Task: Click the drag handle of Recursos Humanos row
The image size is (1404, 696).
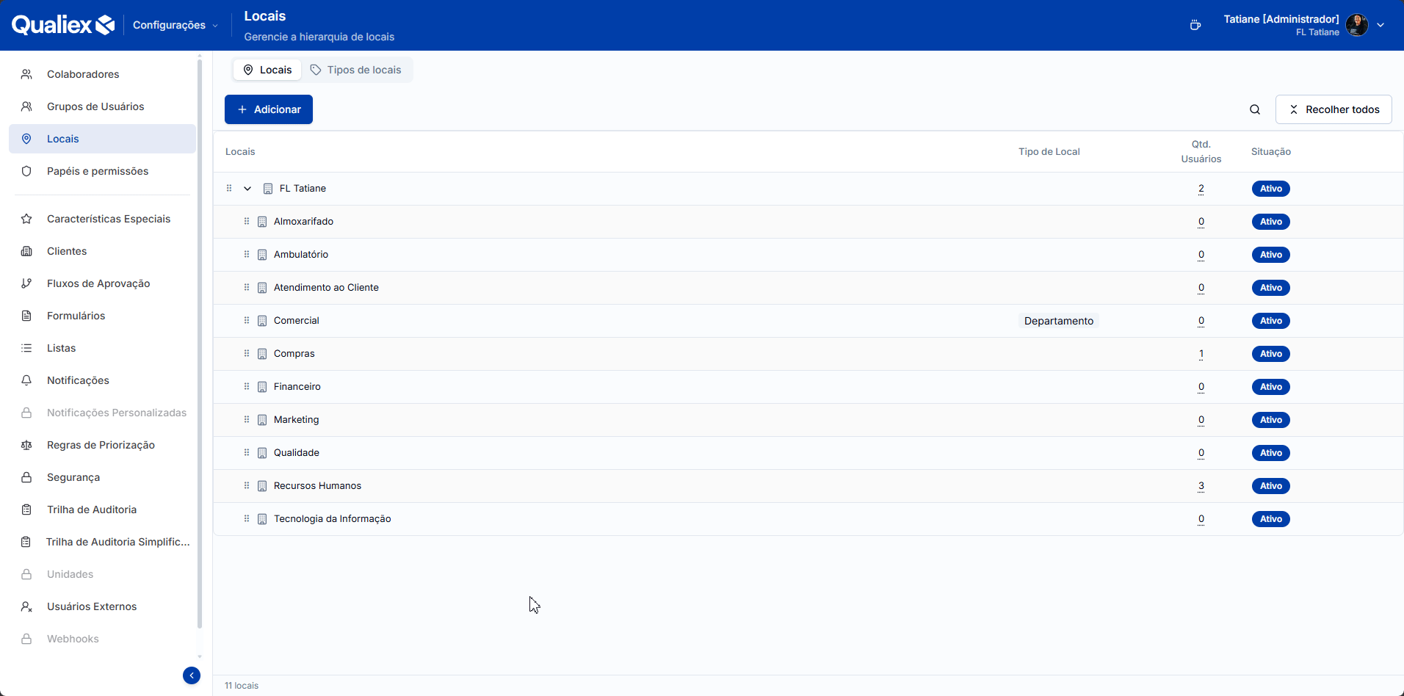Action: [x=247, y=486]
